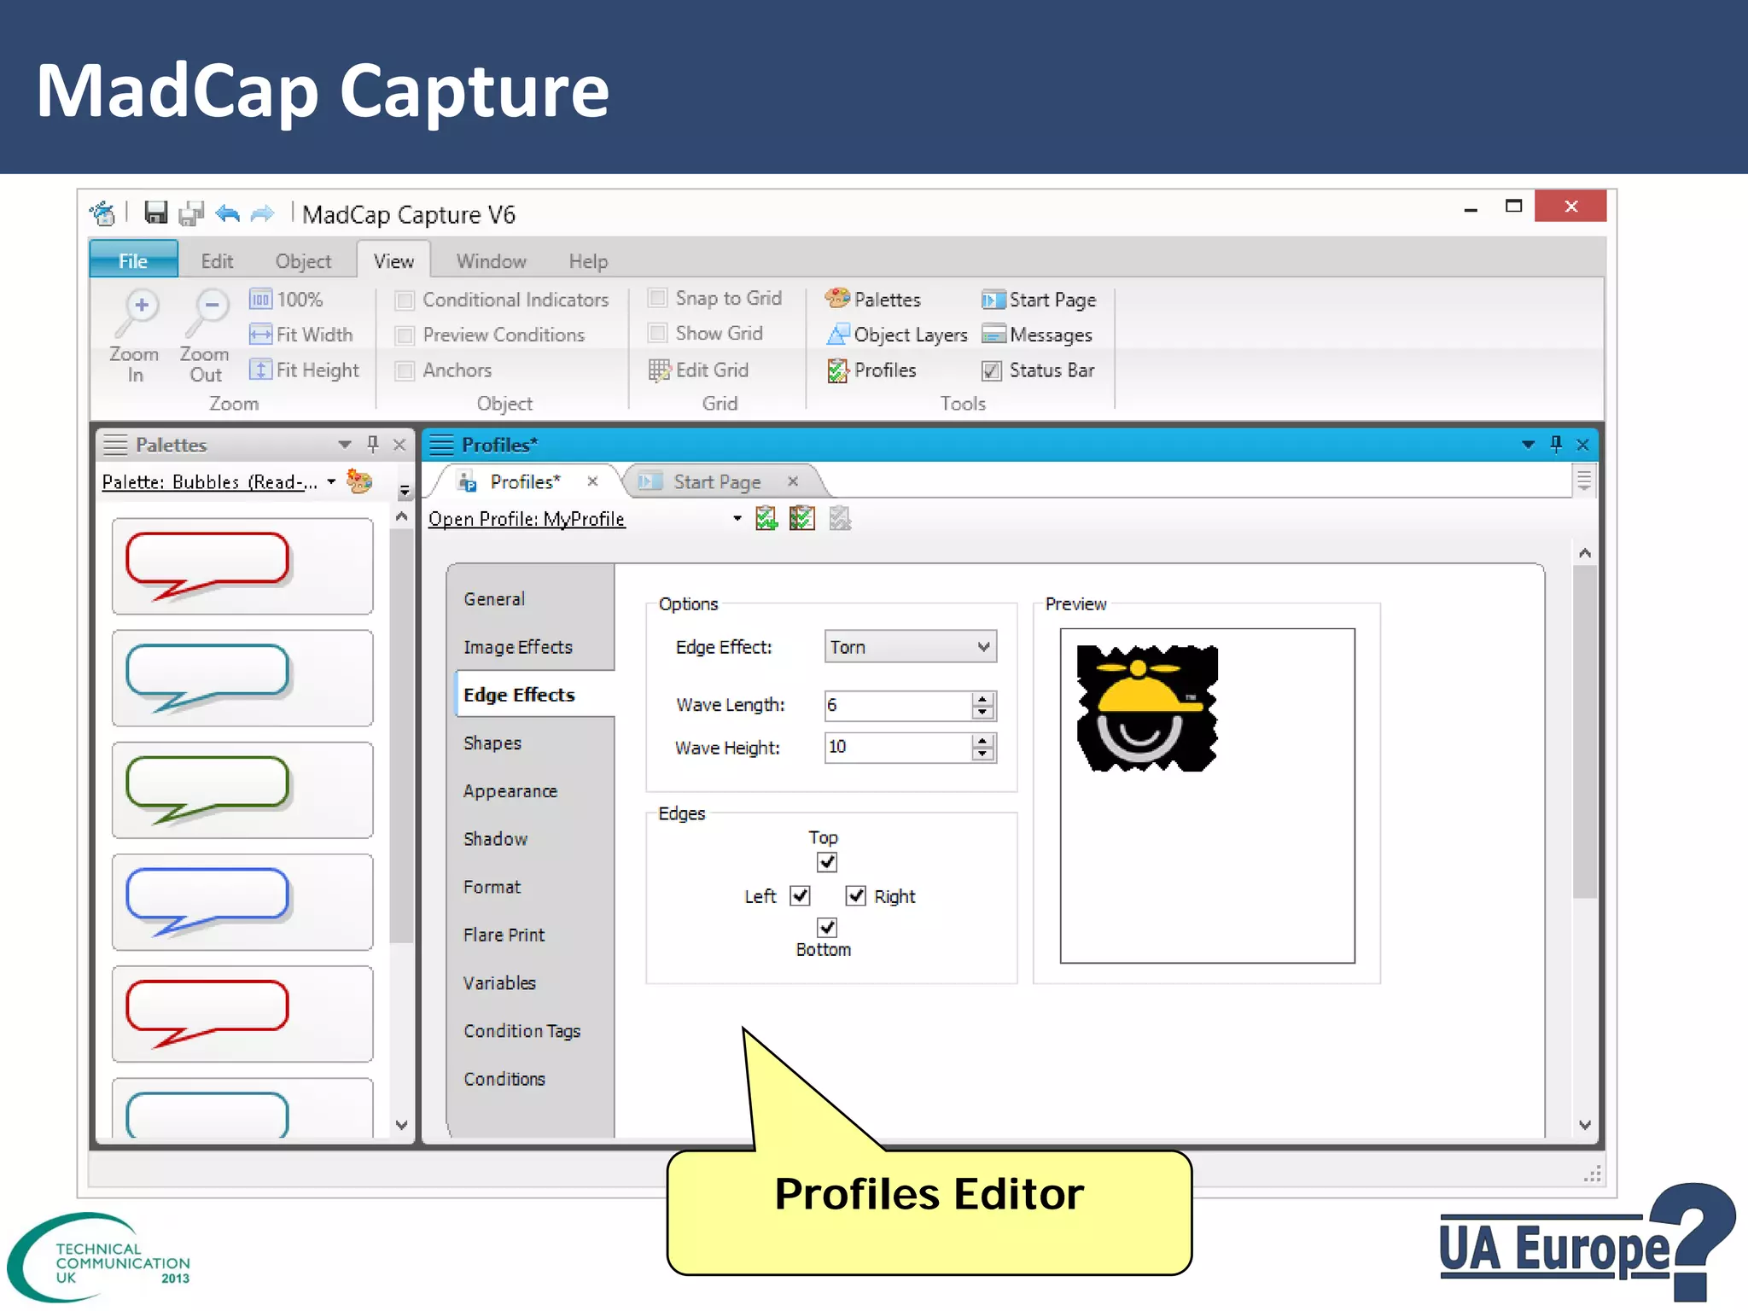This screenshot has width=1748, height=1311.
Task: Close the Palettes panel
Action: [399, 444]
